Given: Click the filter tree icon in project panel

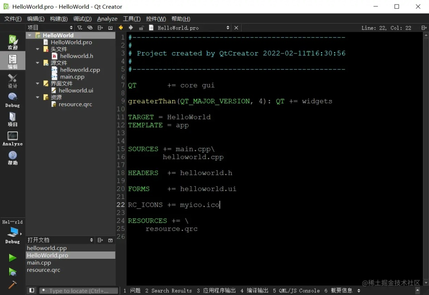Looking at the screenshot, I should click(80, 28).
